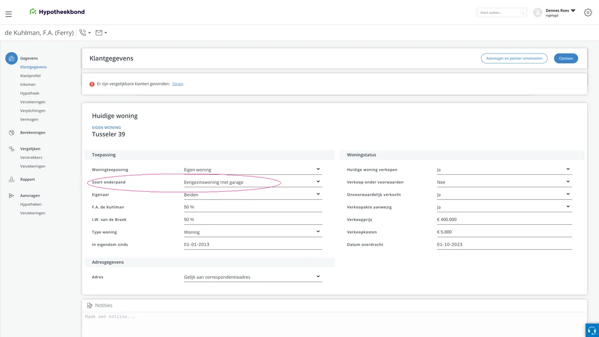Open the Inkomen sidebar item
Image resolution: width=599 pixels, height=337 pixels.
pos(28,84)
